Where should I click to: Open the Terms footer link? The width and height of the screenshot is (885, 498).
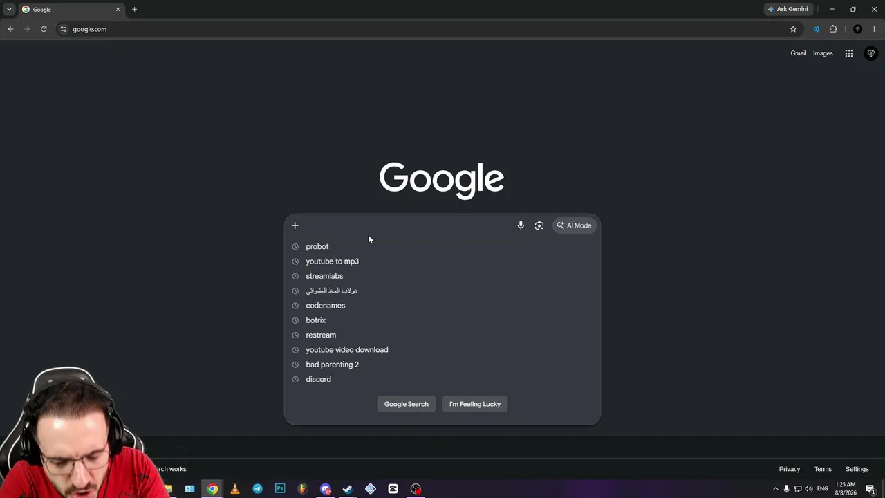click(823, 469)
